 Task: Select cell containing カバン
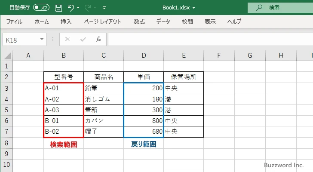click(x=104, y=121)
